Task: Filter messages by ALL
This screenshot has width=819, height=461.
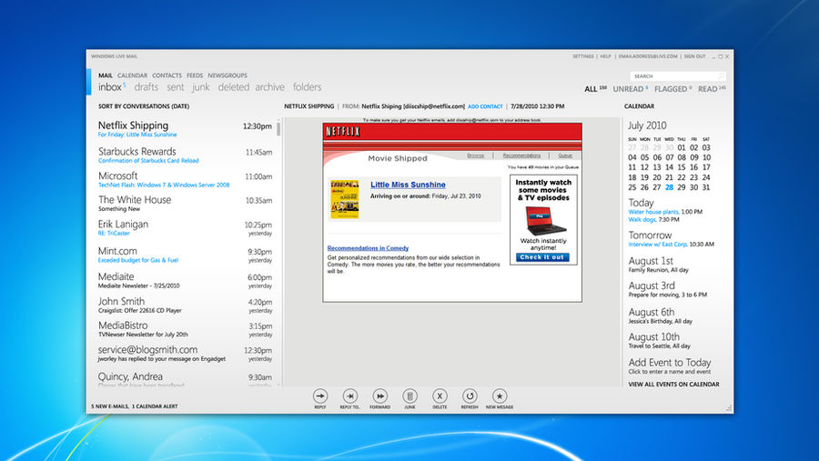Action: [x=591, y=89]
